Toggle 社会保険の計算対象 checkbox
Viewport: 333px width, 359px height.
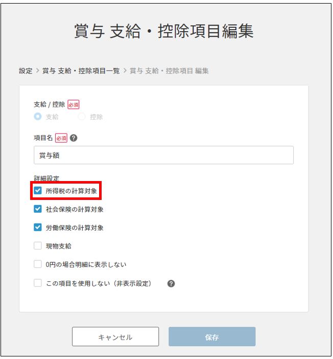click(x=38, y=209)
